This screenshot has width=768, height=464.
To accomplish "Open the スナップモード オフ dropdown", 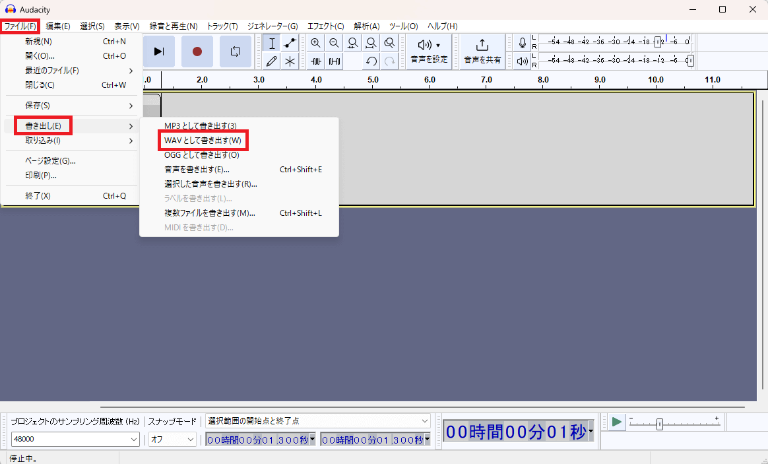I will (172, 439).
